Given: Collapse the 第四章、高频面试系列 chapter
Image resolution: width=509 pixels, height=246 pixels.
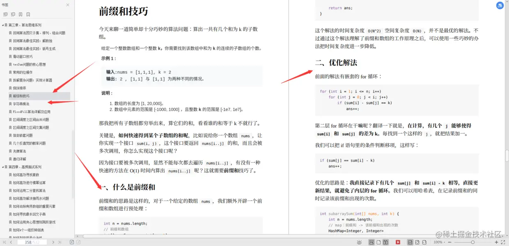Looking at the screenshot, I should click(3, 167).
